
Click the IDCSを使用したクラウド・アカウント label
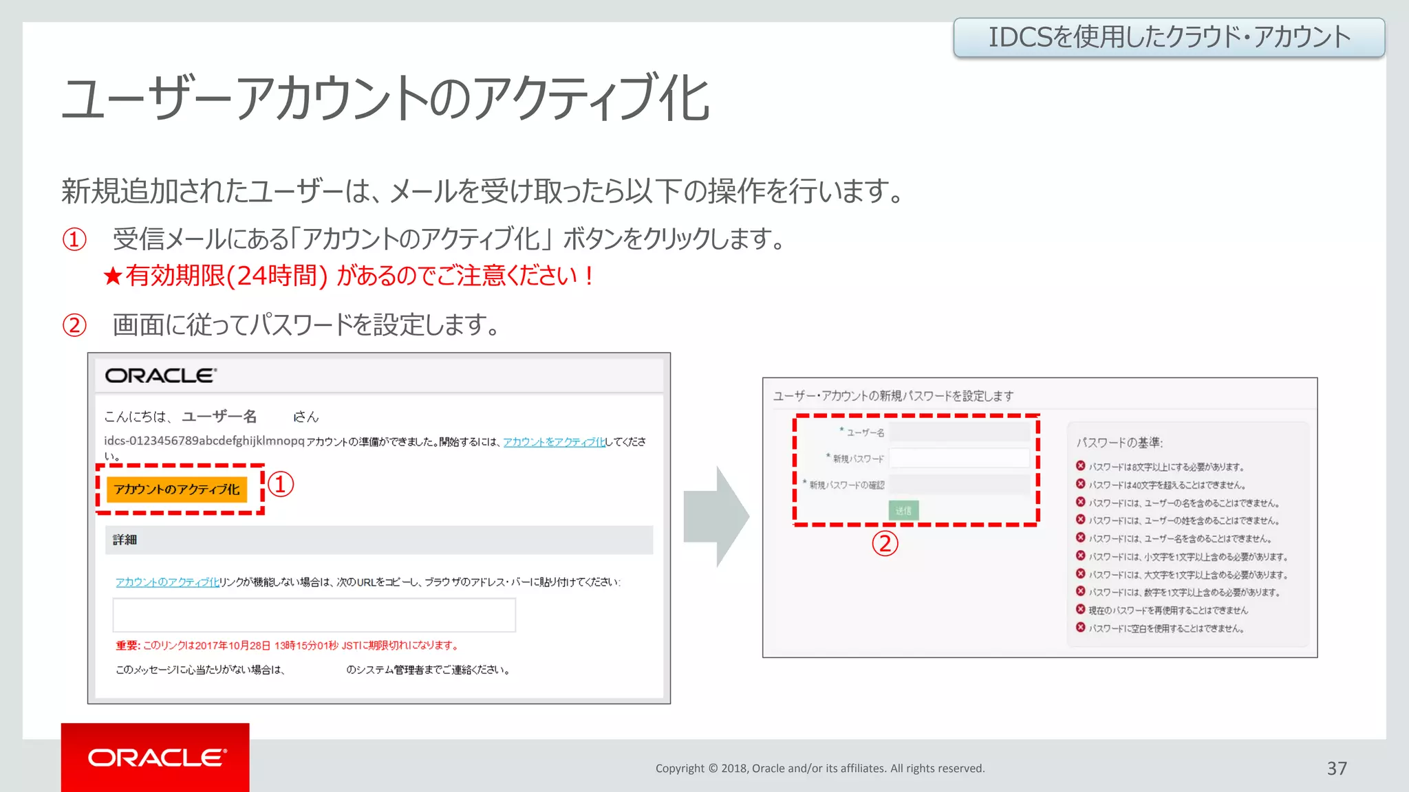[x=1169, y=38]
